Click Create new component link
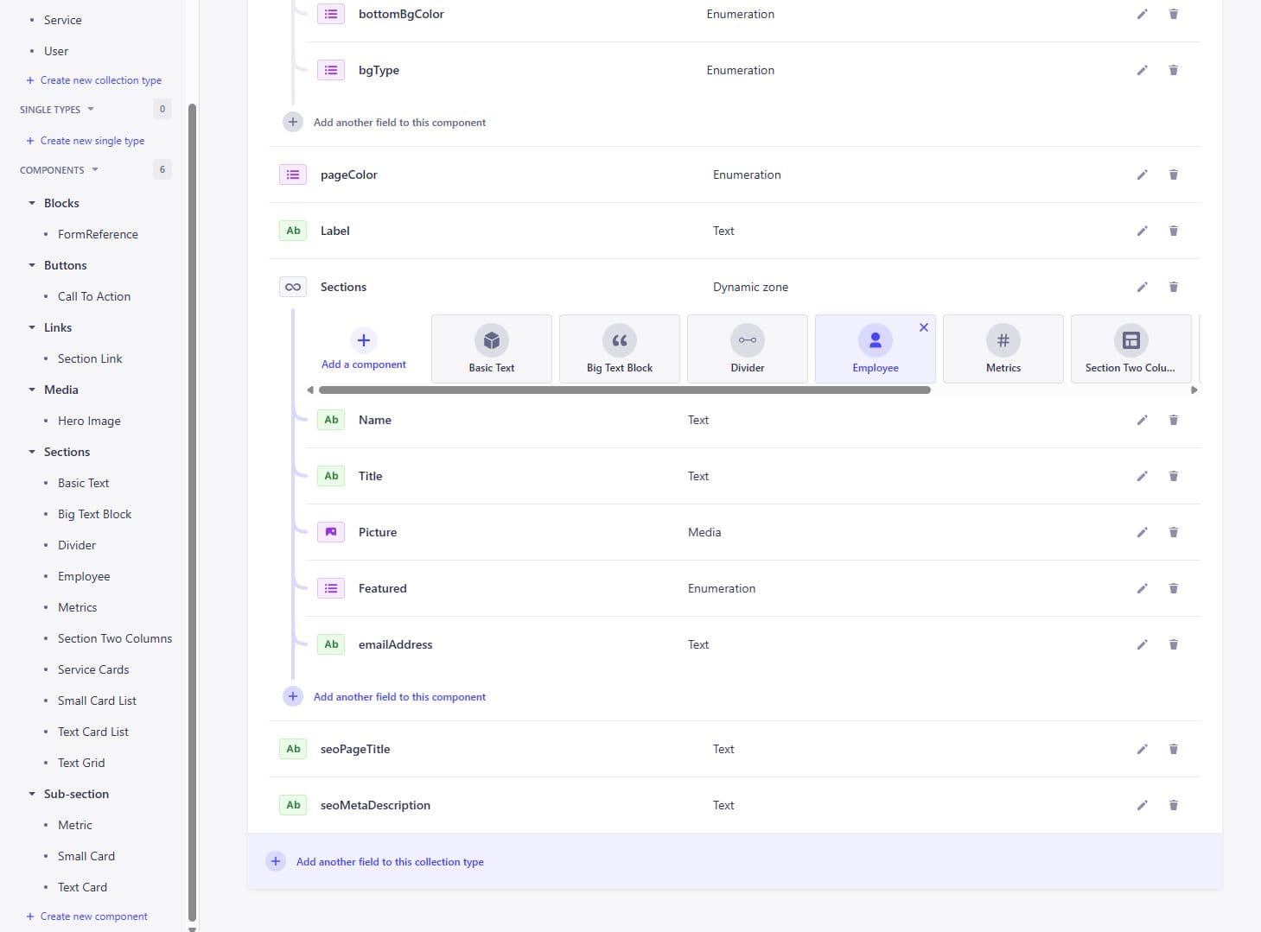 coord(93,916)
